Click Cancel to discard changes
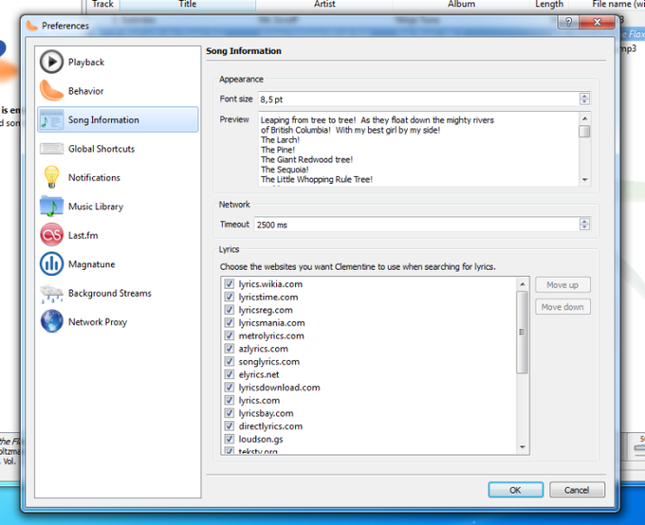The width and height of the screenshot is (645, 525). coord(577,490)
